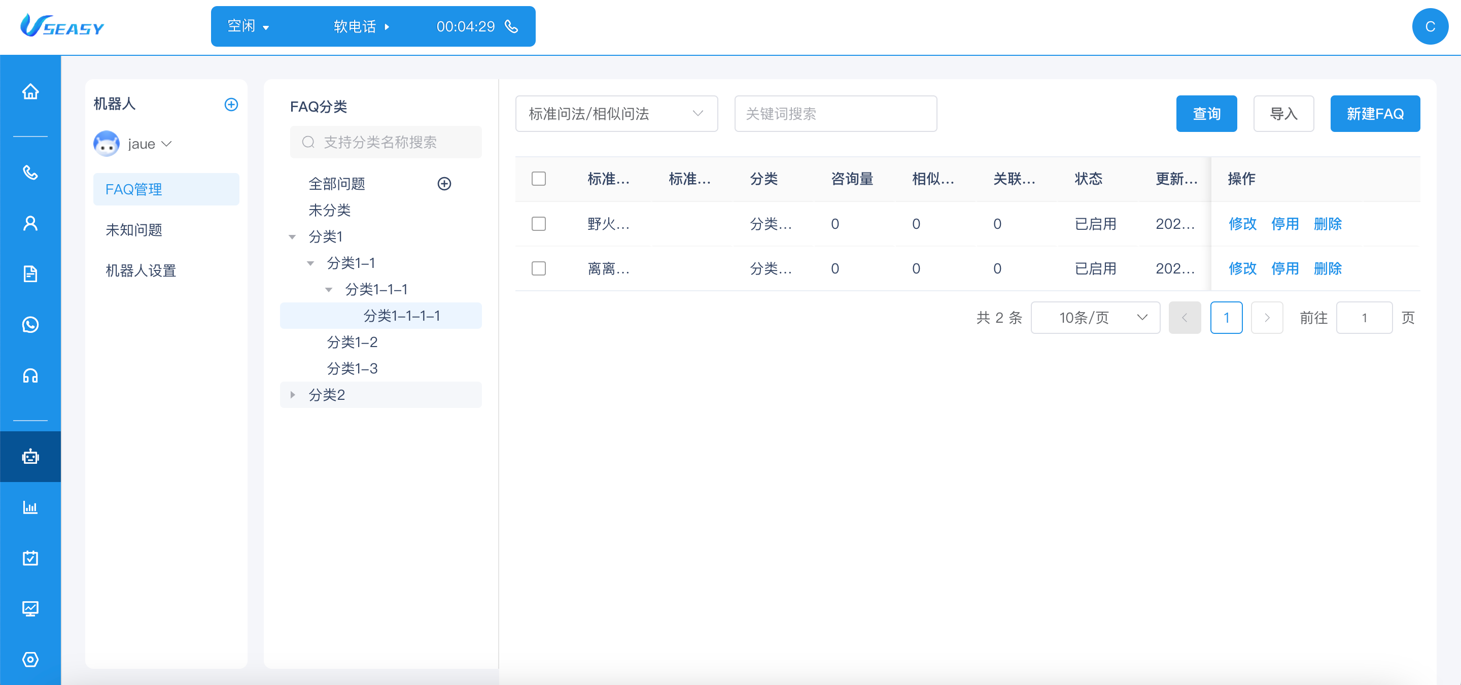Collapse the 分类1 tree node arrow
The height and width of the screenshot is (685, 1461).
[292, 237]
